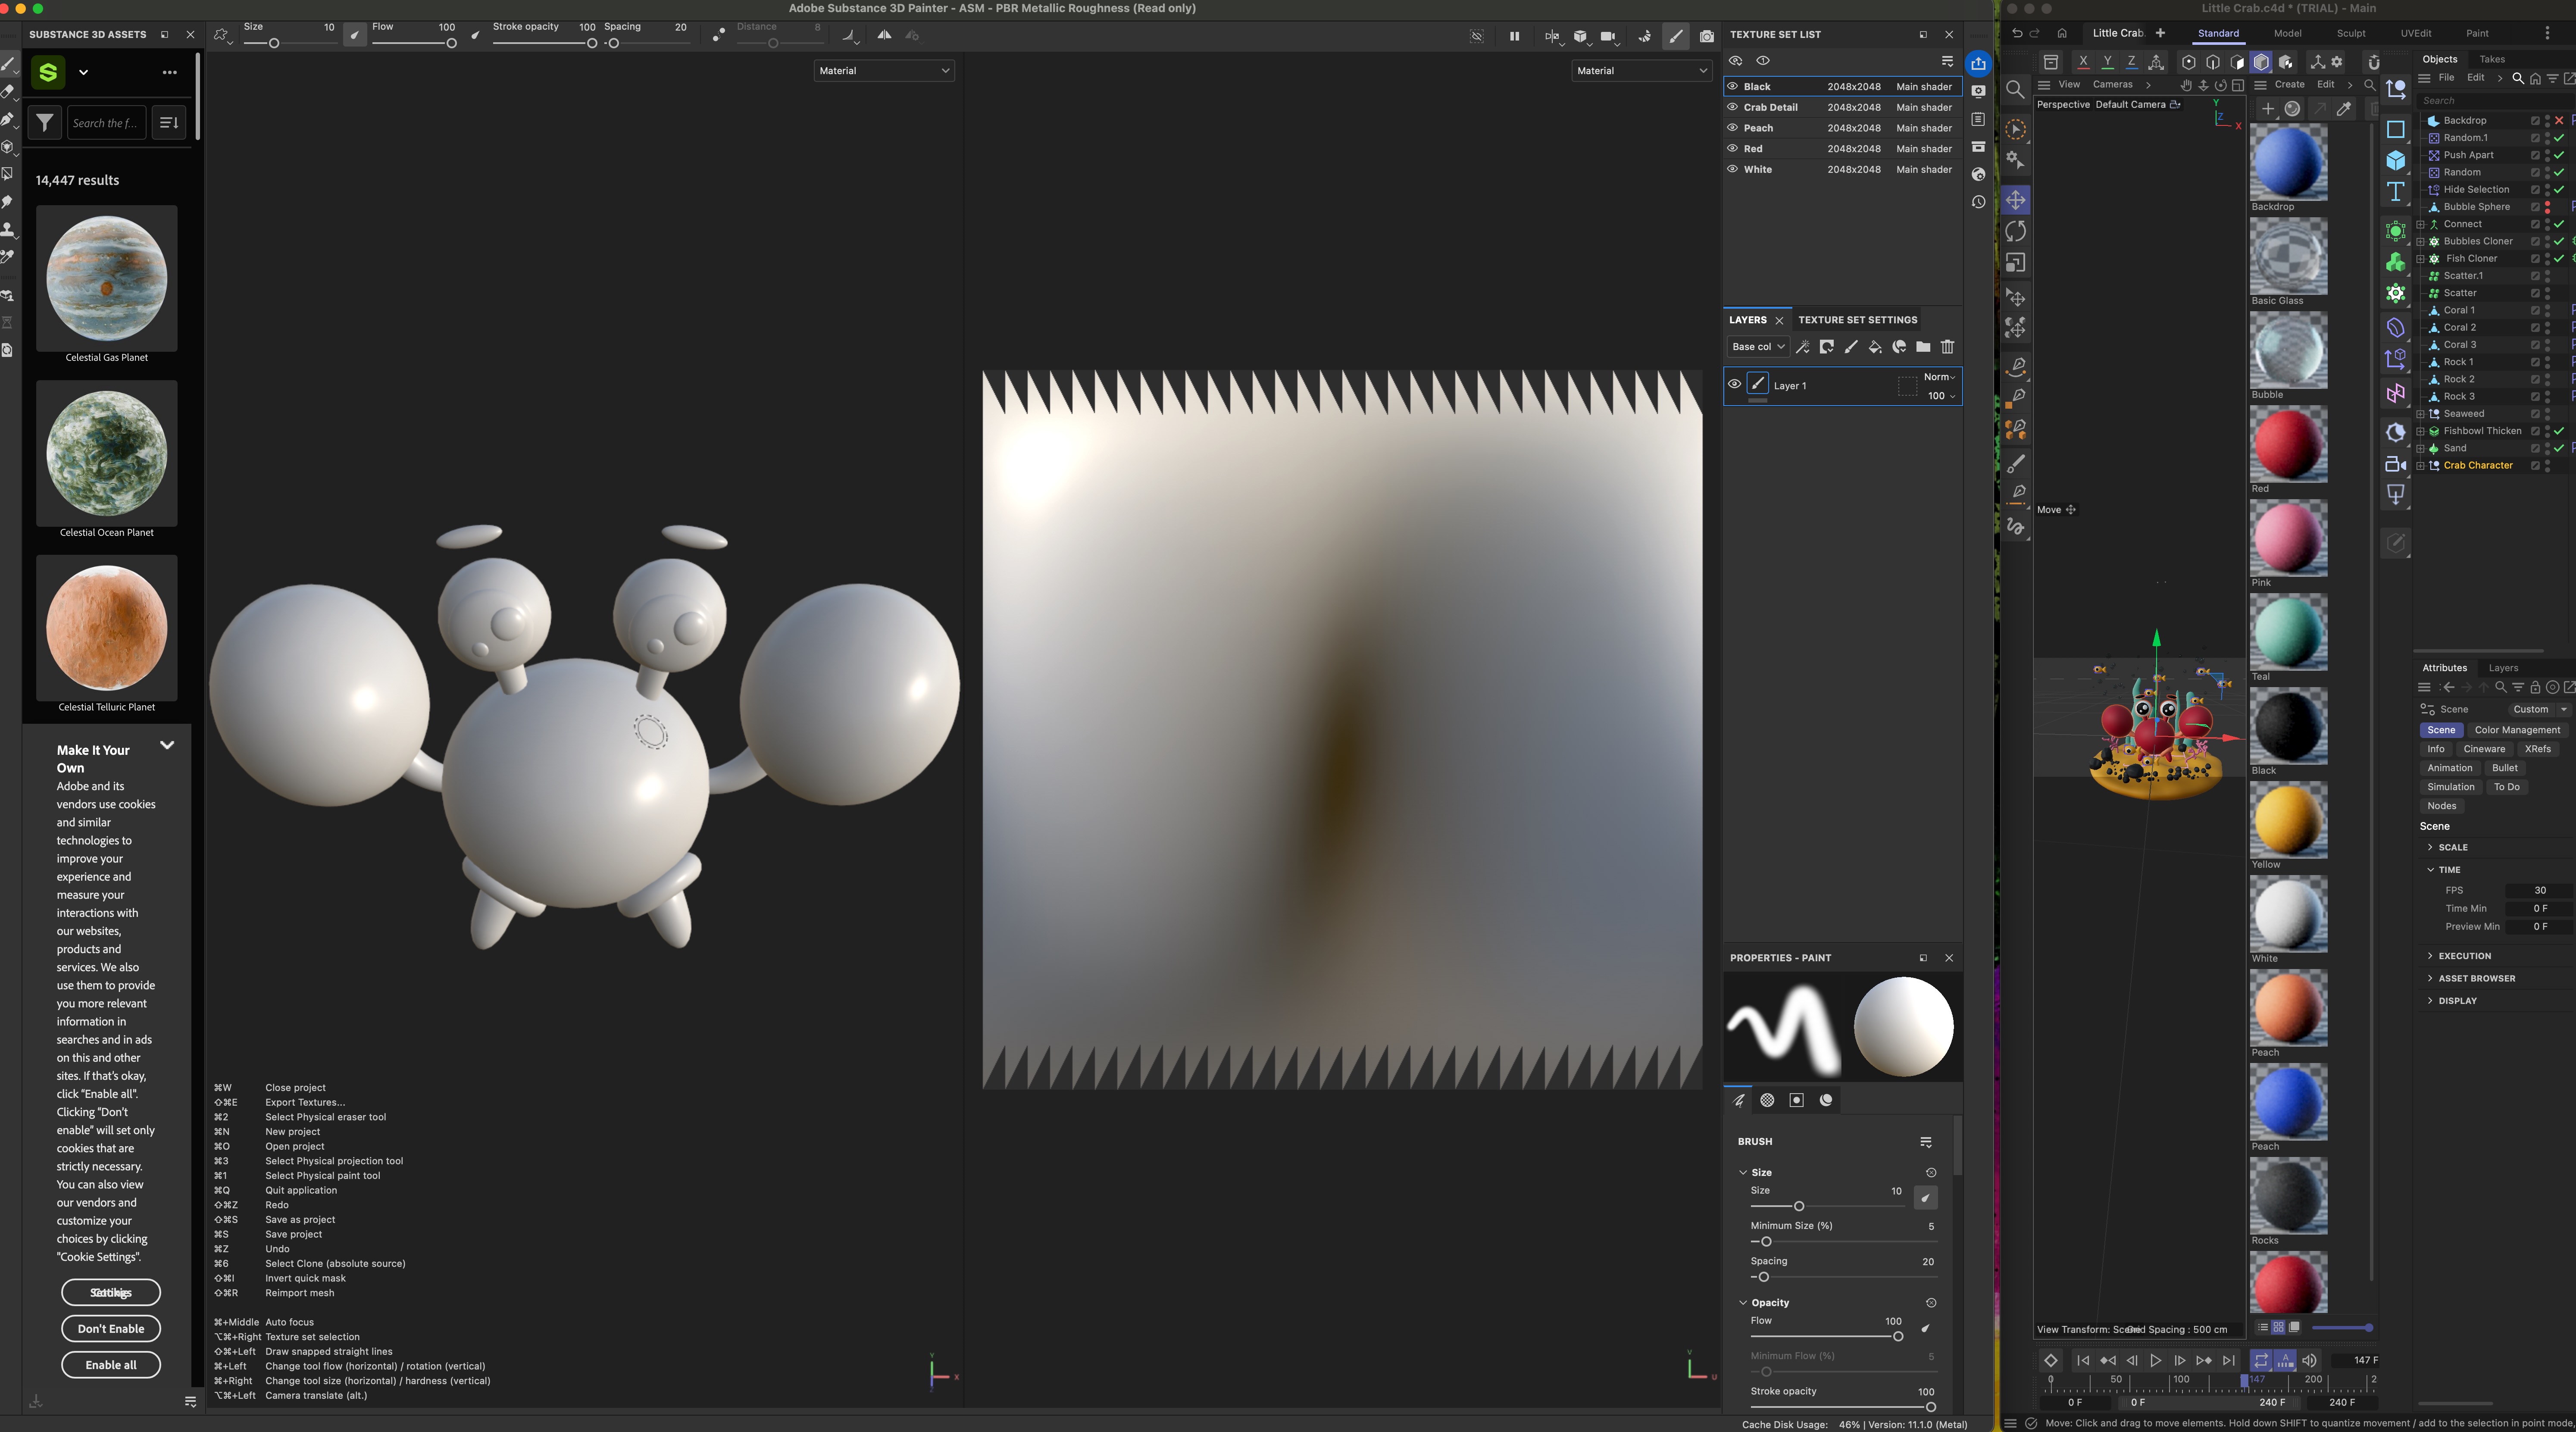
Task: Open the three-dots assets options menu
Action: tap(170, 72)
